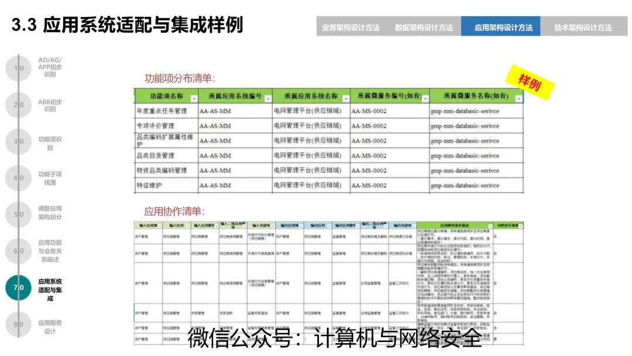Open filter dropdown on 功能项名称 column
Screen dimensions: 632x356
(x=194, y=99)
